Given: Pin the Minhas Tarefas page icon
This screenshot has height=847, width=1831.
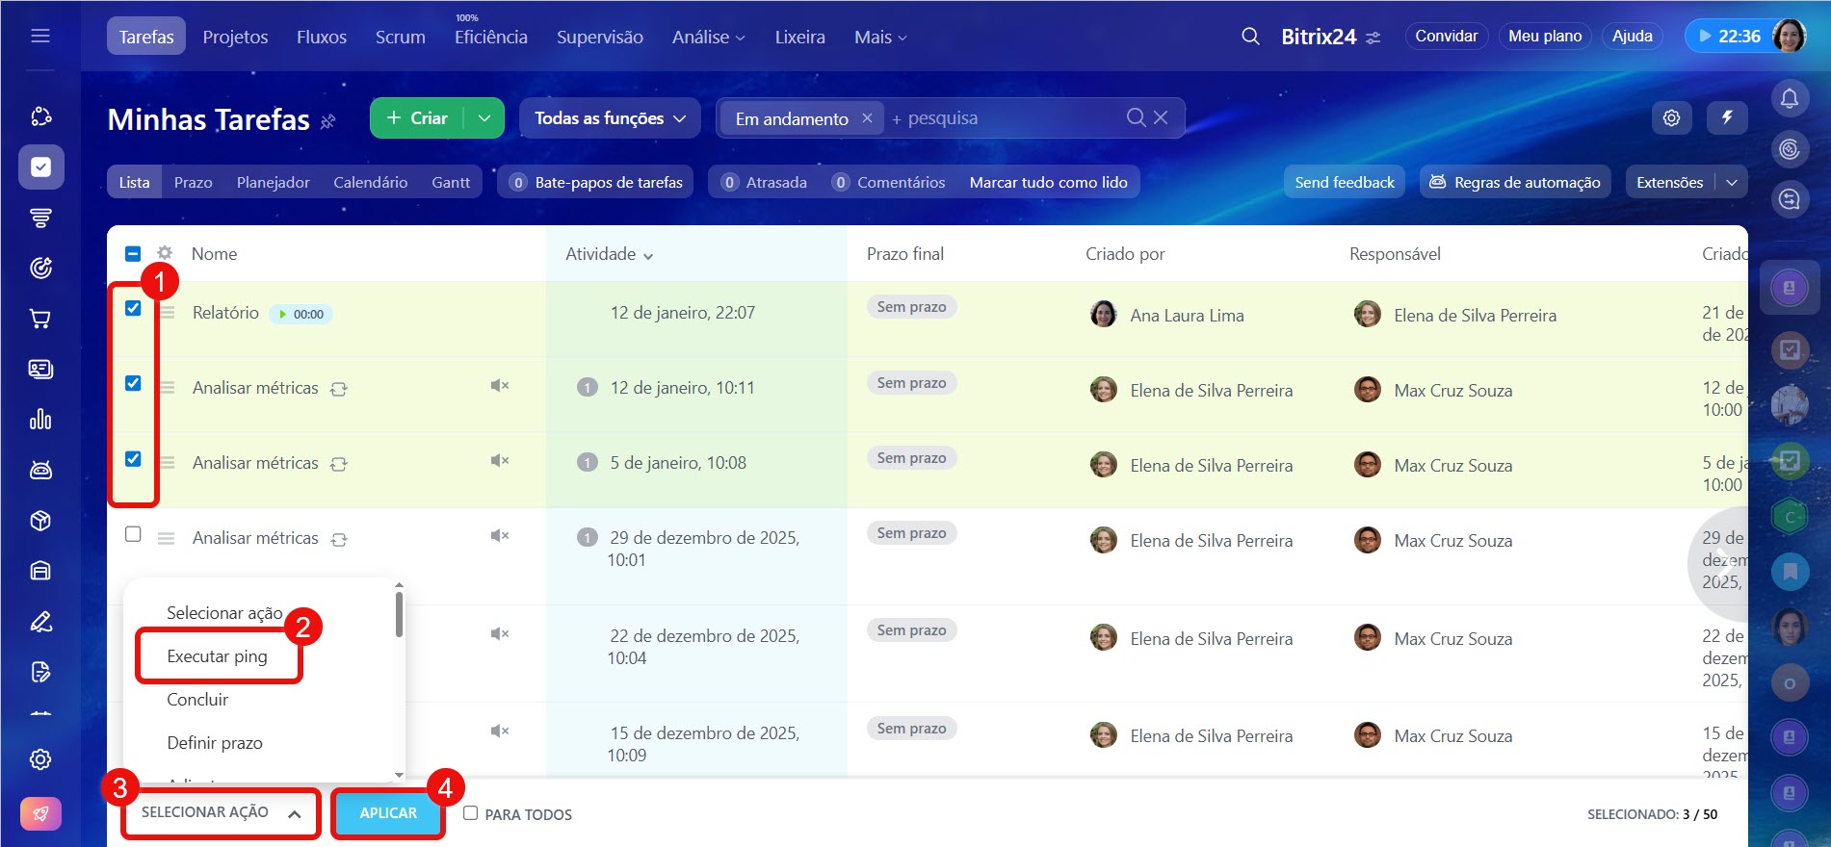Looking at the screenshot, I should click(328, 121).
